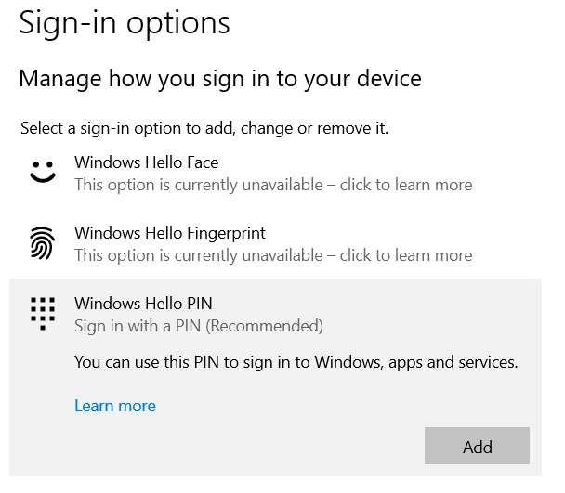This screenshot has height=493, width=565.
Task: Click the PIN keypad dots icon
Action: click(42, 313)
